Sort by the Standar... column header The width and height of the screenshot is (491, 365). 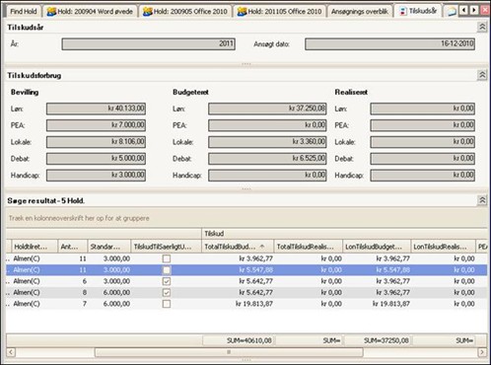[x=109, y=247]
